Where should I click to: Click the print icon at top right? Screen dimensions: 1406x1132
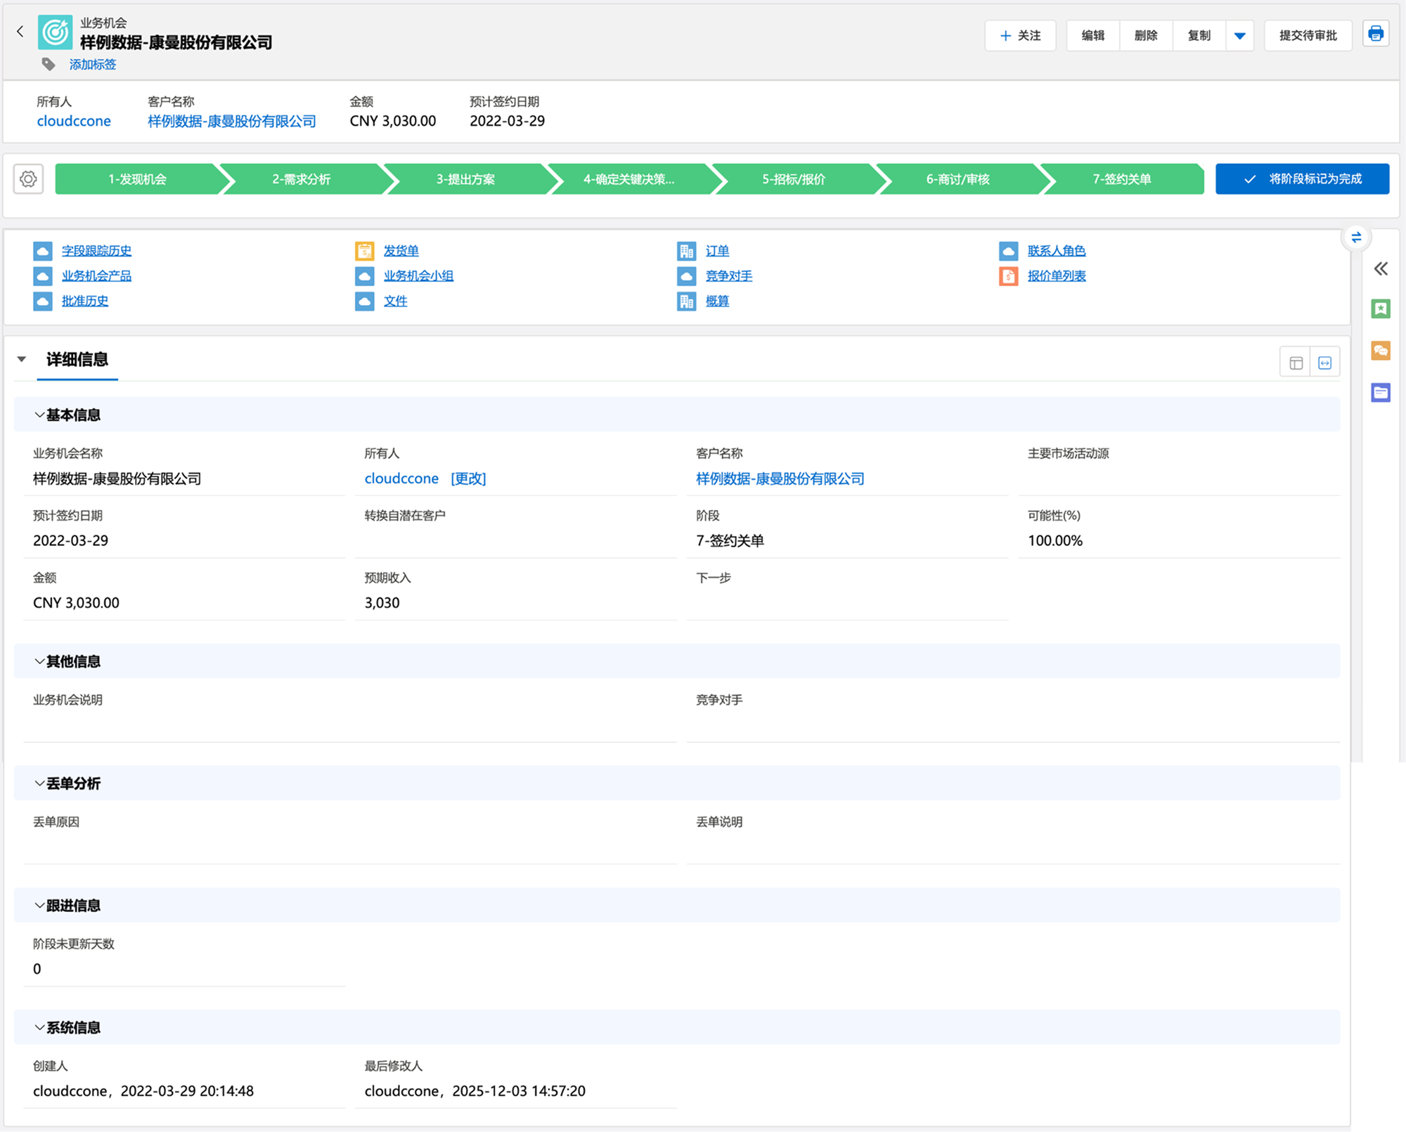pos(1375,34)
